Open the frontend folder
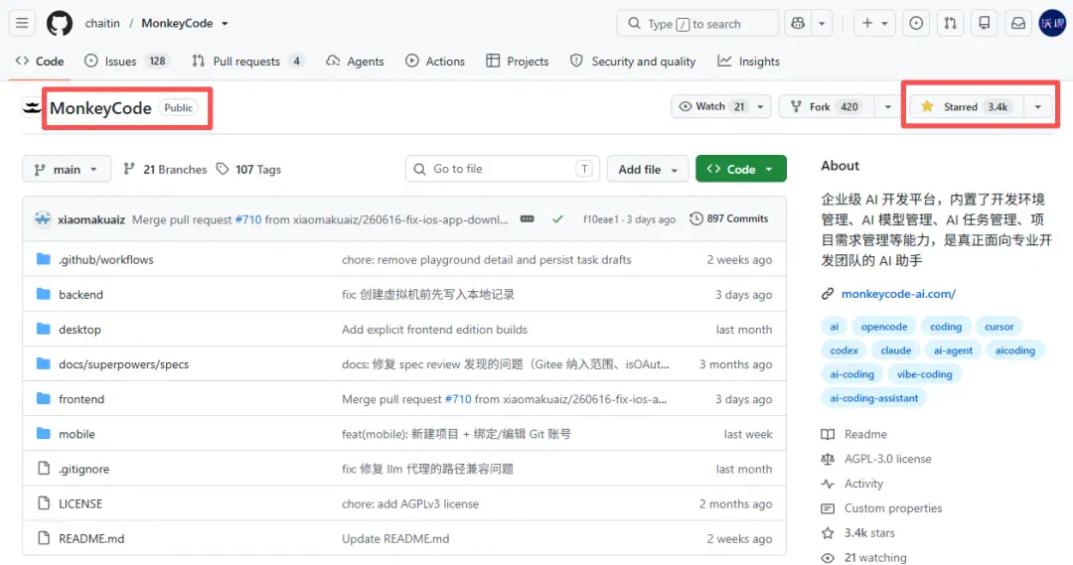The image size is (1073, 565). (x=81, y=399)
